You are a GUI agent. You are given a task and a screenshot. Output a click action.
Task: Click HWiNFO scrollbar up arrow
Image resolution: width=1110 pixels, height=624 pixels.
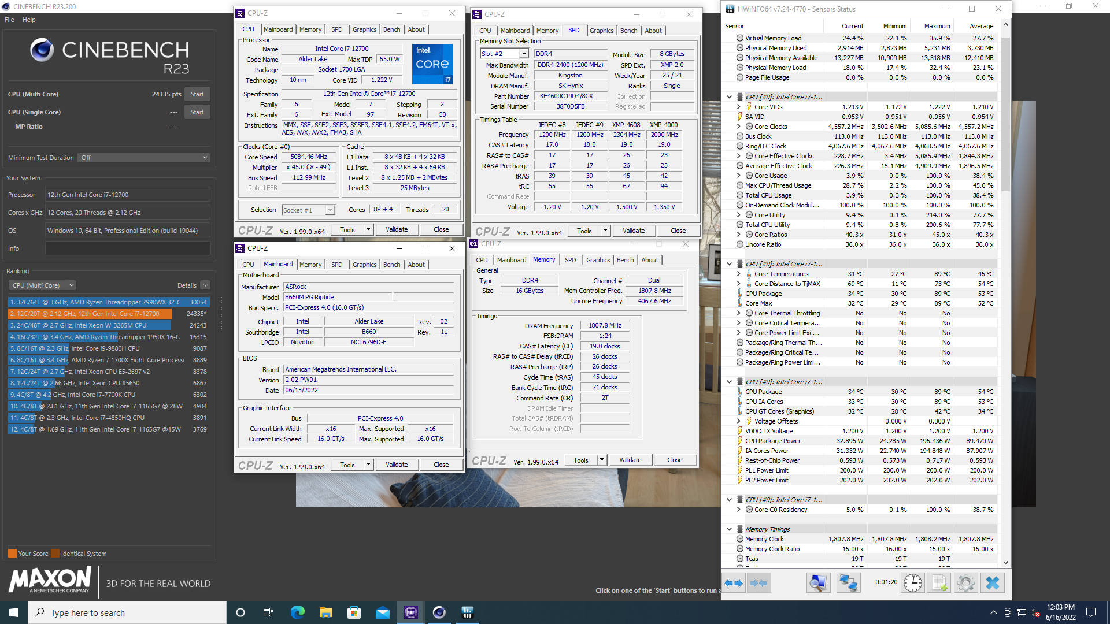pyautogui.click(x=1005, y=25)
